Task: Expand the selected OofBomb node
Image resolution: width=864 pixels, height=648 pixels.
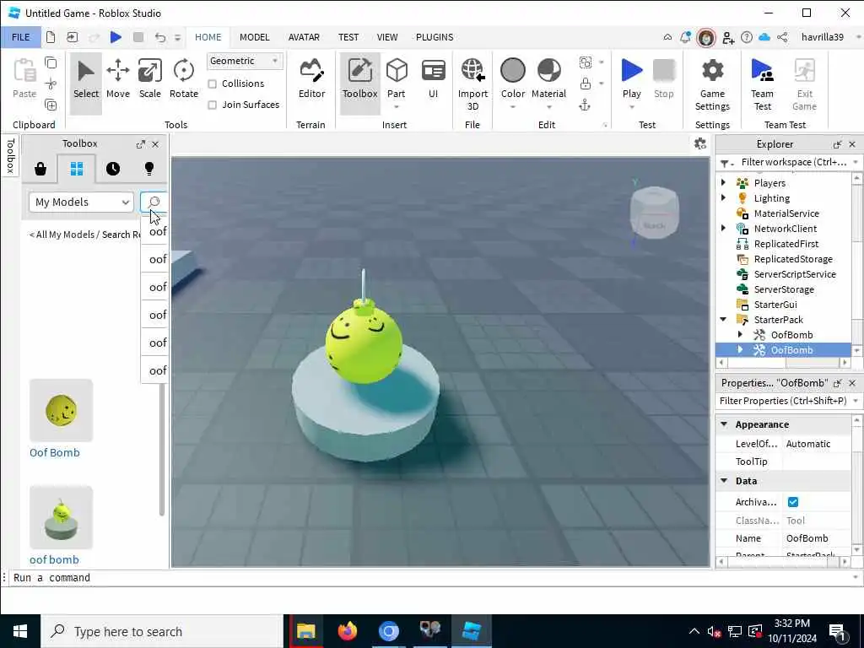Action: tap(741, 349)
